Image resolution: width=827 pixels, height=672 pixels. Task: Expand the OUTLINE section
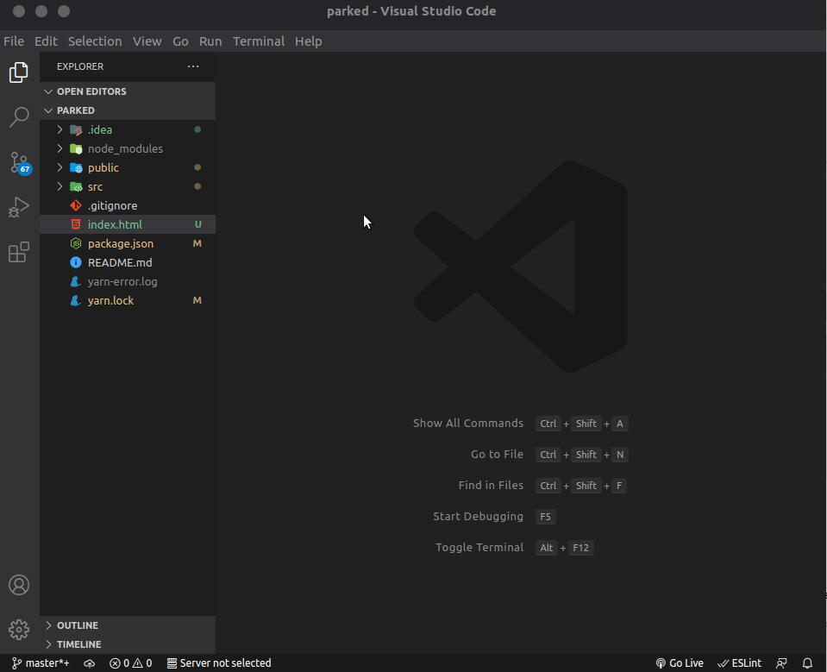128,625
